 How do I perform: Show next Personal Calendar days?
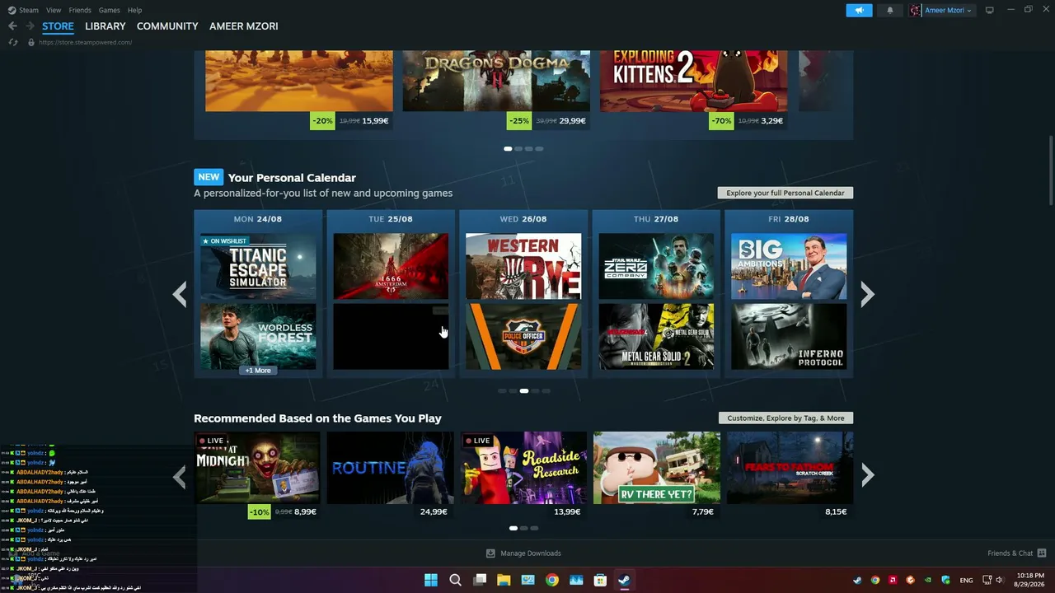click(x=867, y=294)
